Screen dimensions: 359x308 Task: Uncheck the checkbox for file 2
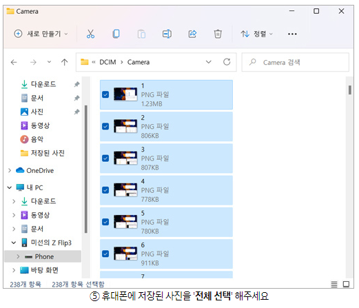click(105, 126)
